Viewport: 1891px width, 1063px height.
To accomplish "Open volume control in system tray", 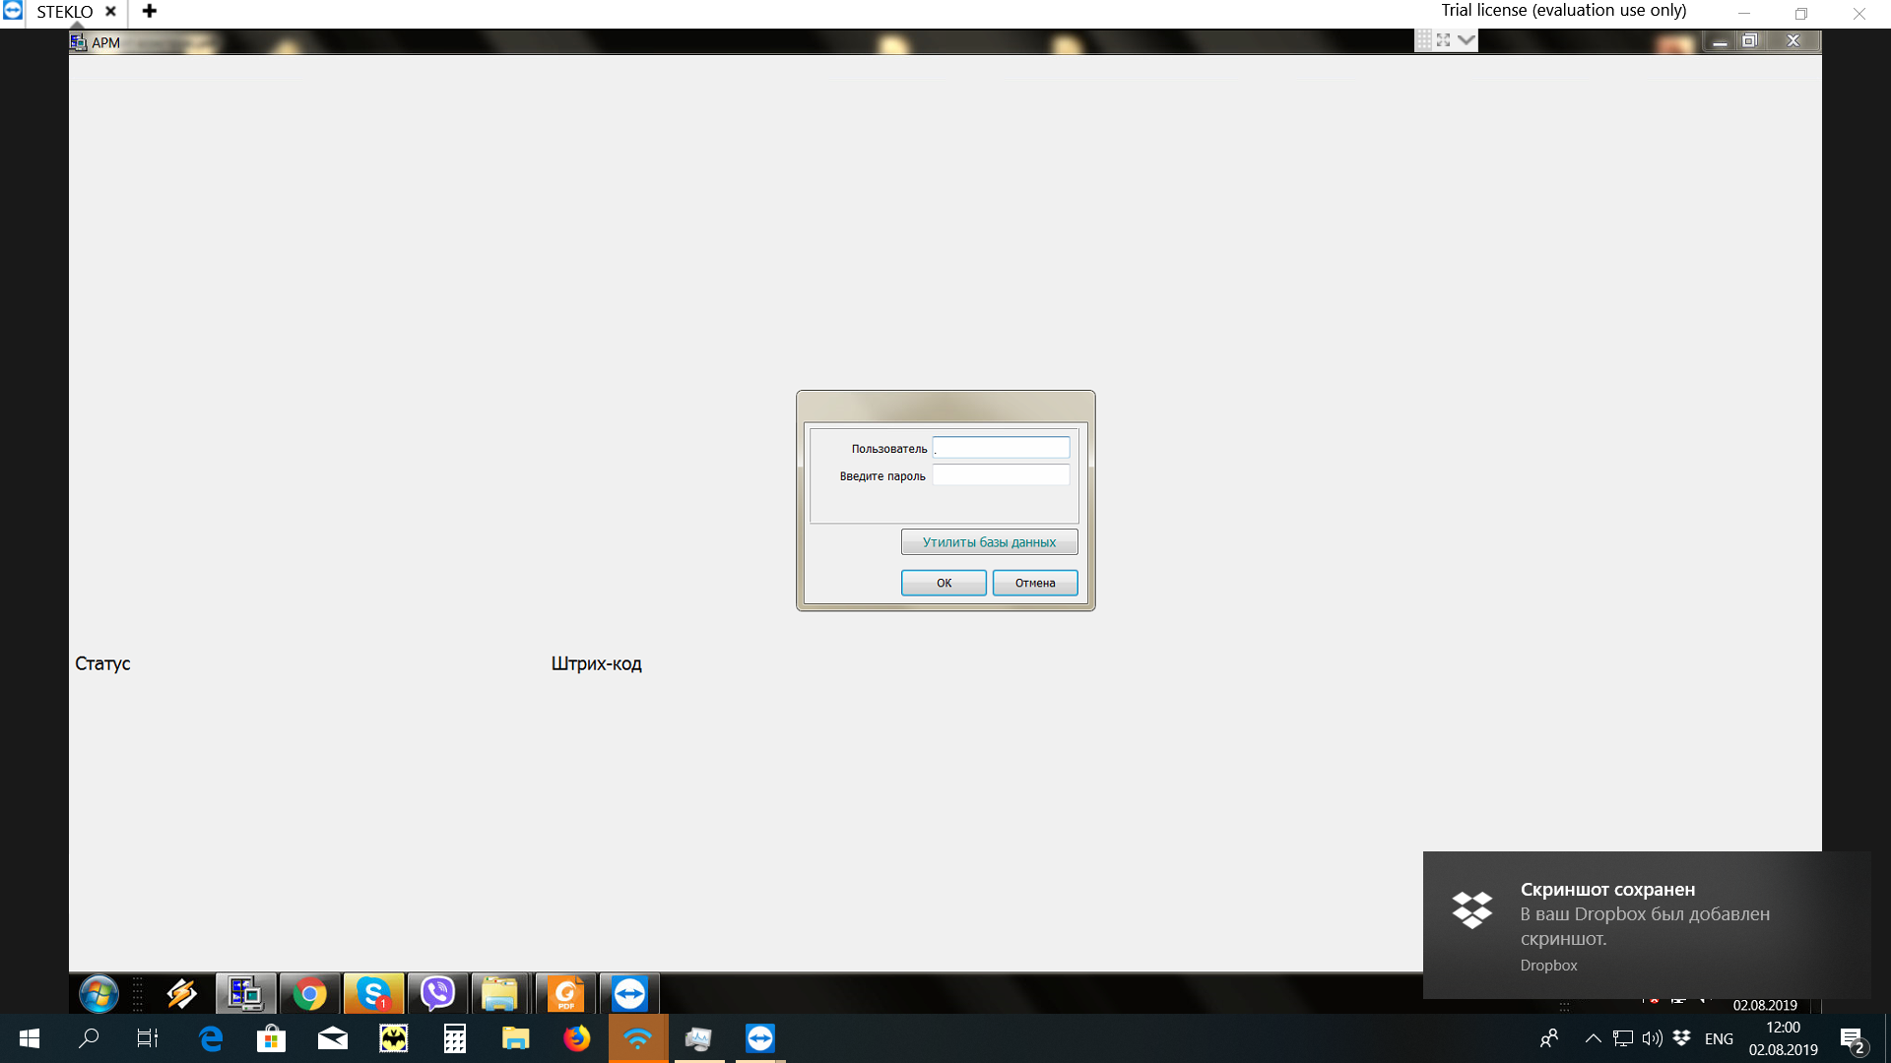I will coord(1652,1038).
